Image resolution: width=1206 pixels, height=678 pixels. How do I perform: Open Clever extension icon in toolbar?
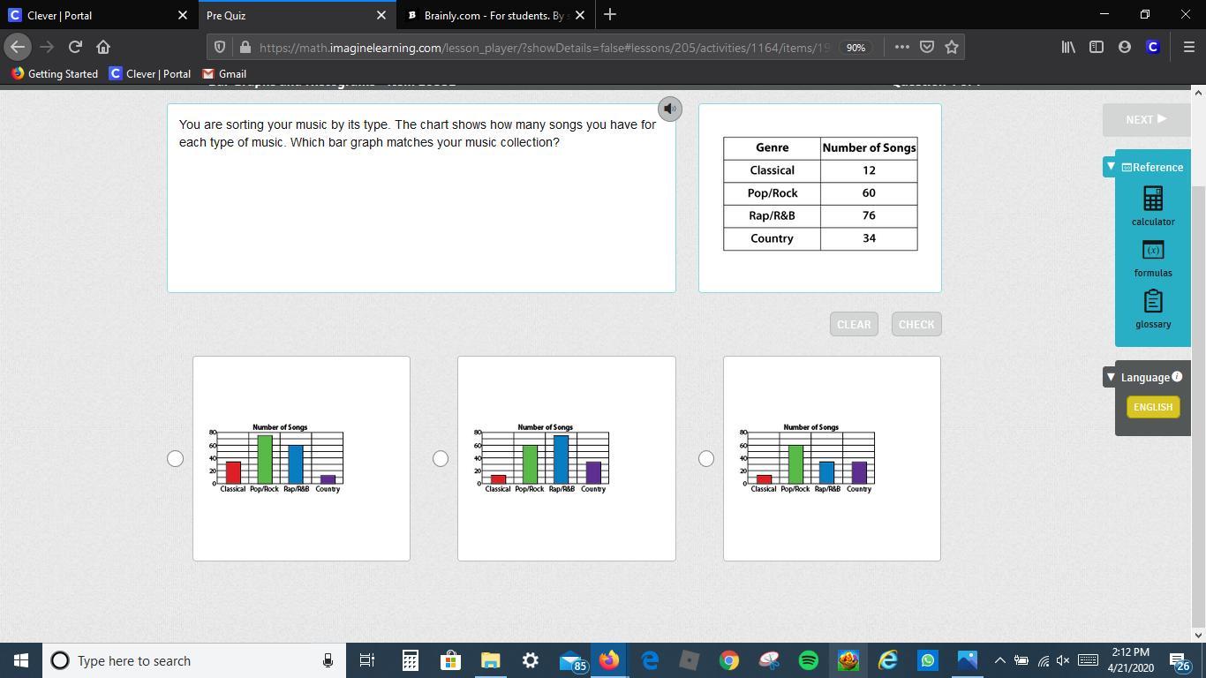point(1152,47)
